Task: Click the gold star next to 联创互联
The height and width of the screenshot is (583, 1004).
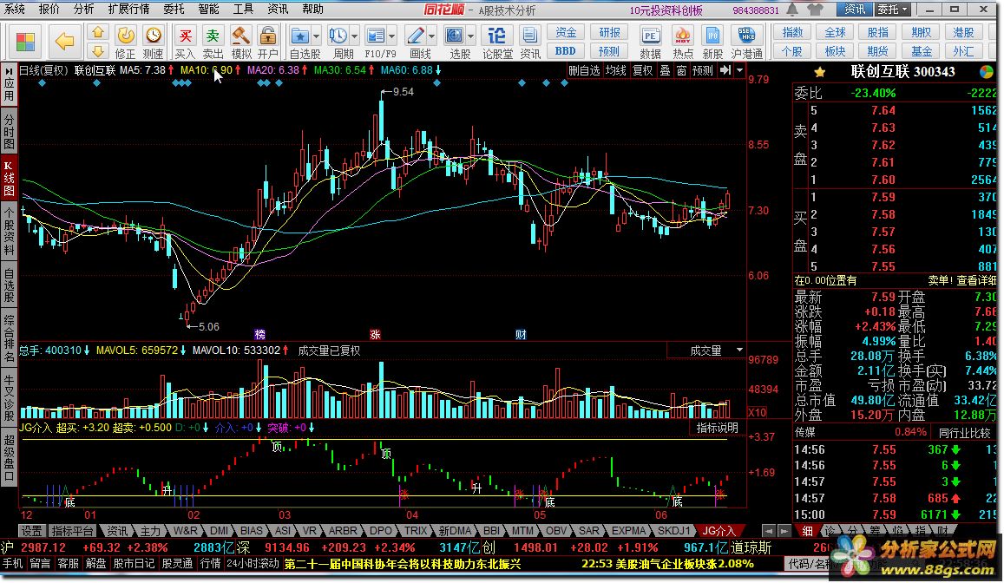Action: click(x=819, y=72)
